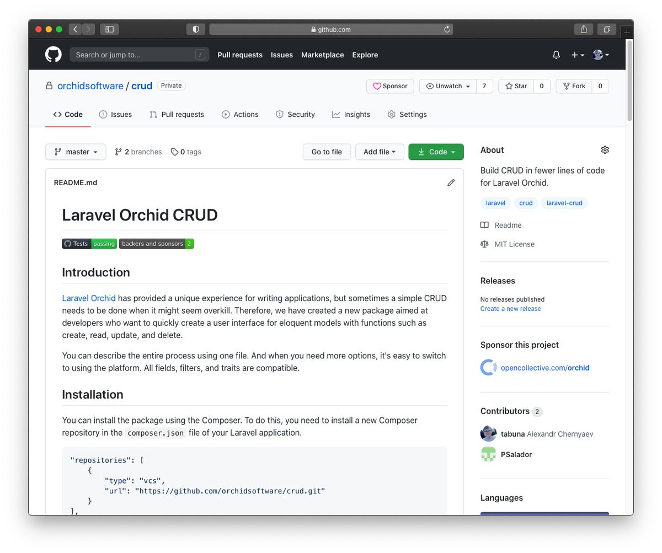
Task: Click the page vertical scrollbar
Action: (629, 82)
